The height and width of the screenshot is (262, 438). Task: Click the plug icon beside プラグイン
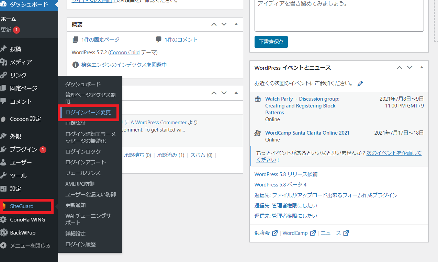coord(3,149)
